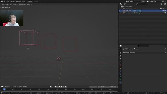Open the Render properties tab

(120, 53)
